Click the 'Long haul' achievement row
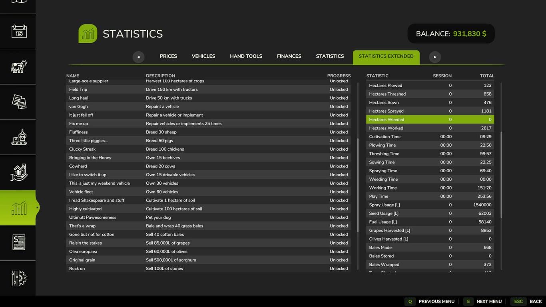 point(208,98)
